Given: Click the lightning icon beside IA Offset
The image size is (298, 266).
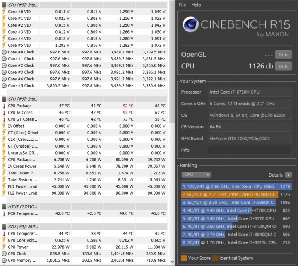Looking at the screenshot, I should click(x=4, y=126).
